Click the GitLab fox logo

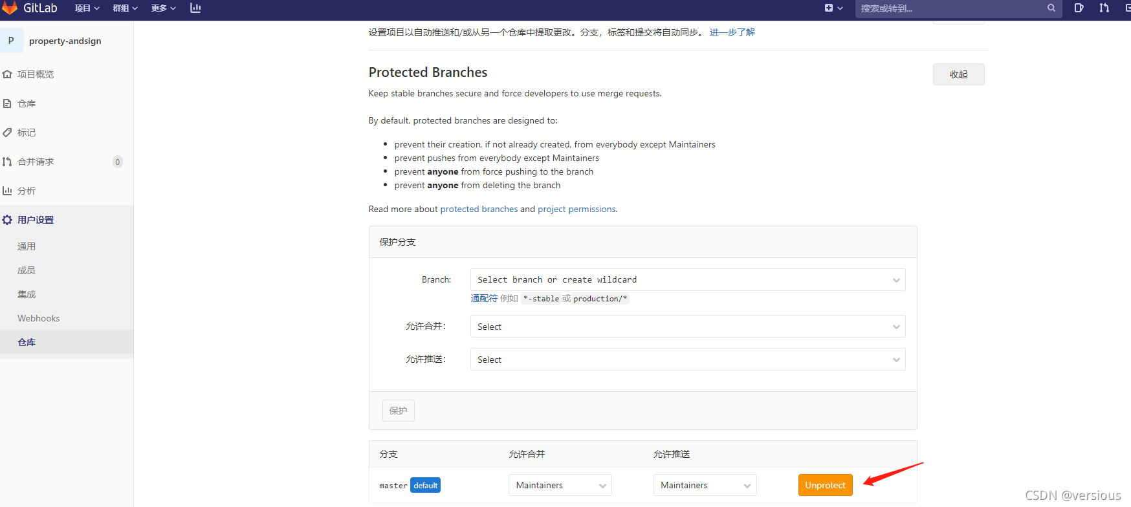pyautogui.click(x=9, y=8)
